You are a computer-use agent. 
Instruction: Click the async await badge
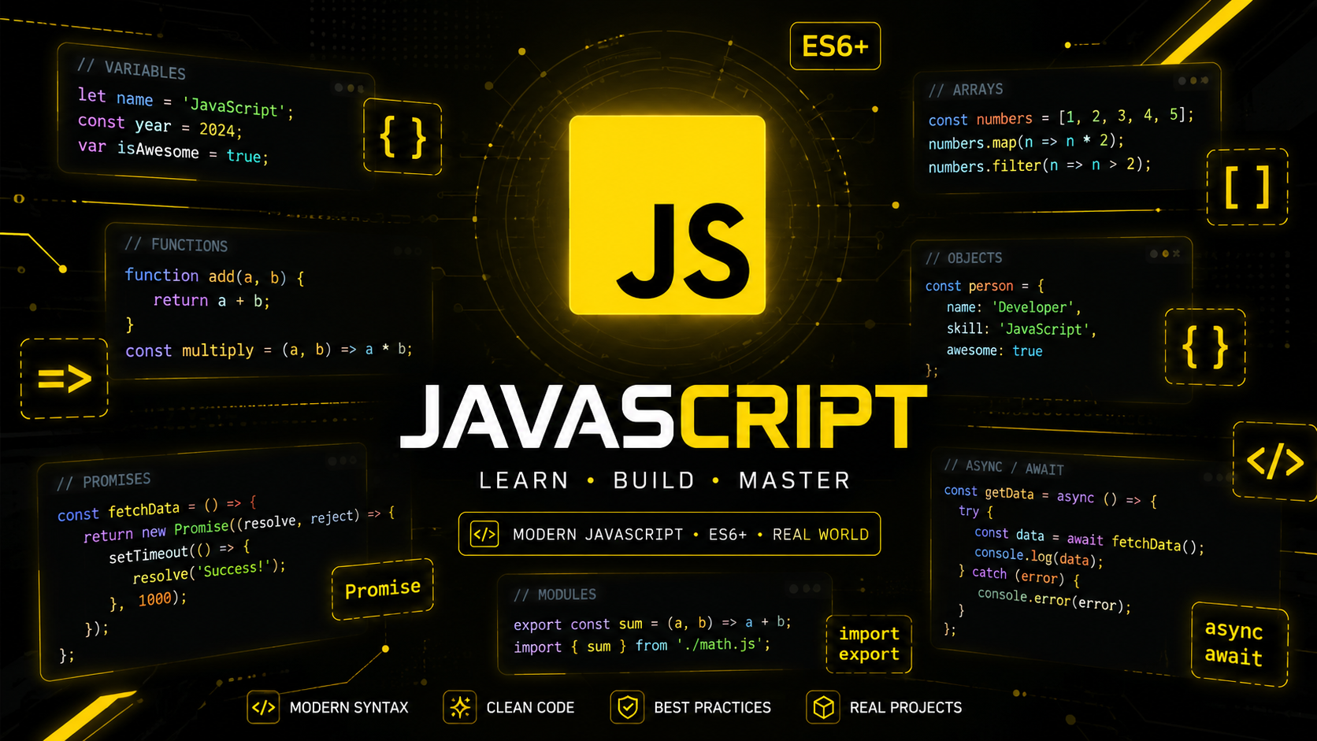(x=1239, y=644)
